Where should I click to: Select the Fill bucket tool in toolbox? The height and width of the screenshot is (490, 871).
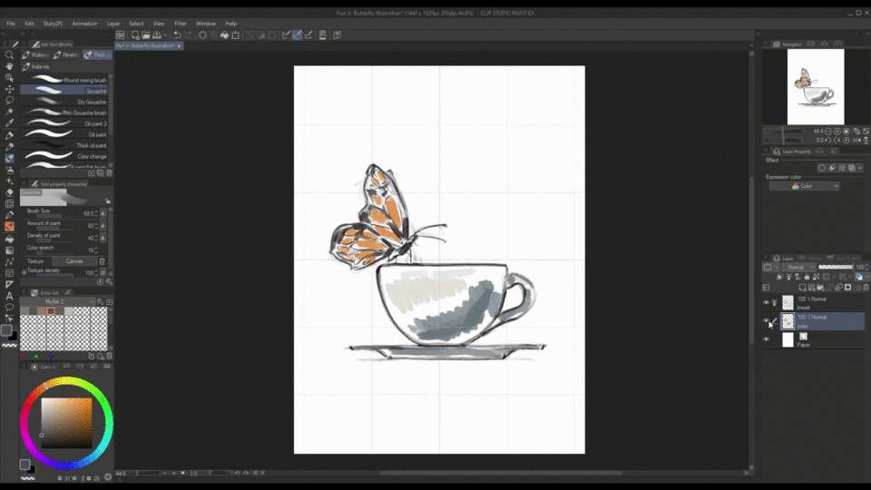(9, 239)
